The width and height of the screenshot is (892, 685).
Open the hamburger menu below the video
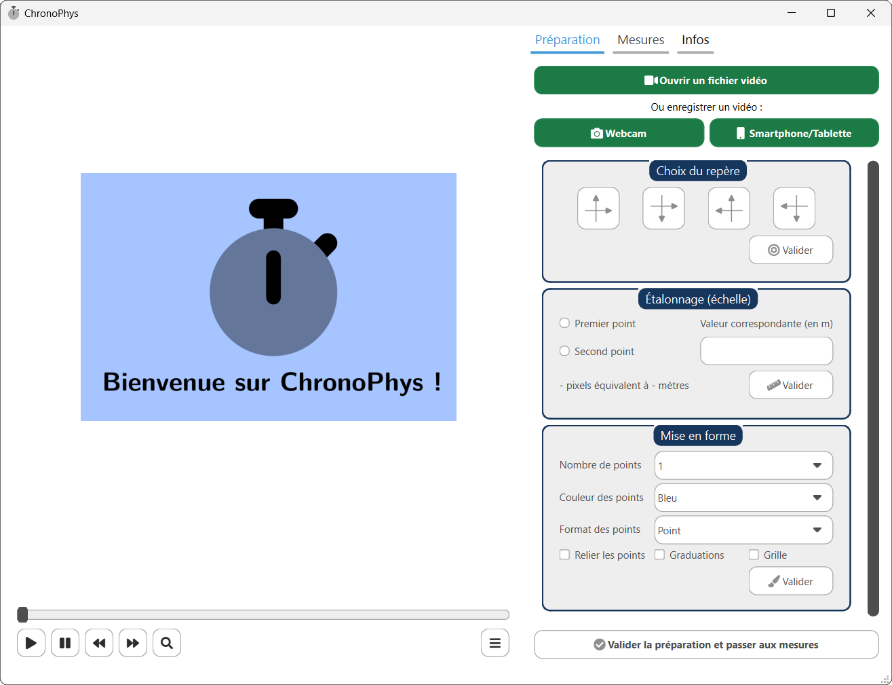point(495,643)
